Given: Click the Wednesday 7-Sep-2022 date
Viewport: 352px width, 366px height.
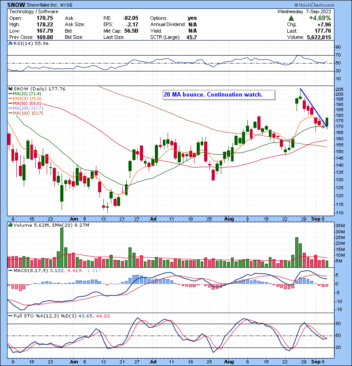Looking at the screenshot, I should tap(304, 11).
